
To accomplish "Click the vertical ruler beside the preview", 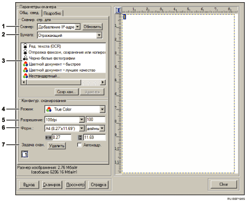I will pos(119,94).
